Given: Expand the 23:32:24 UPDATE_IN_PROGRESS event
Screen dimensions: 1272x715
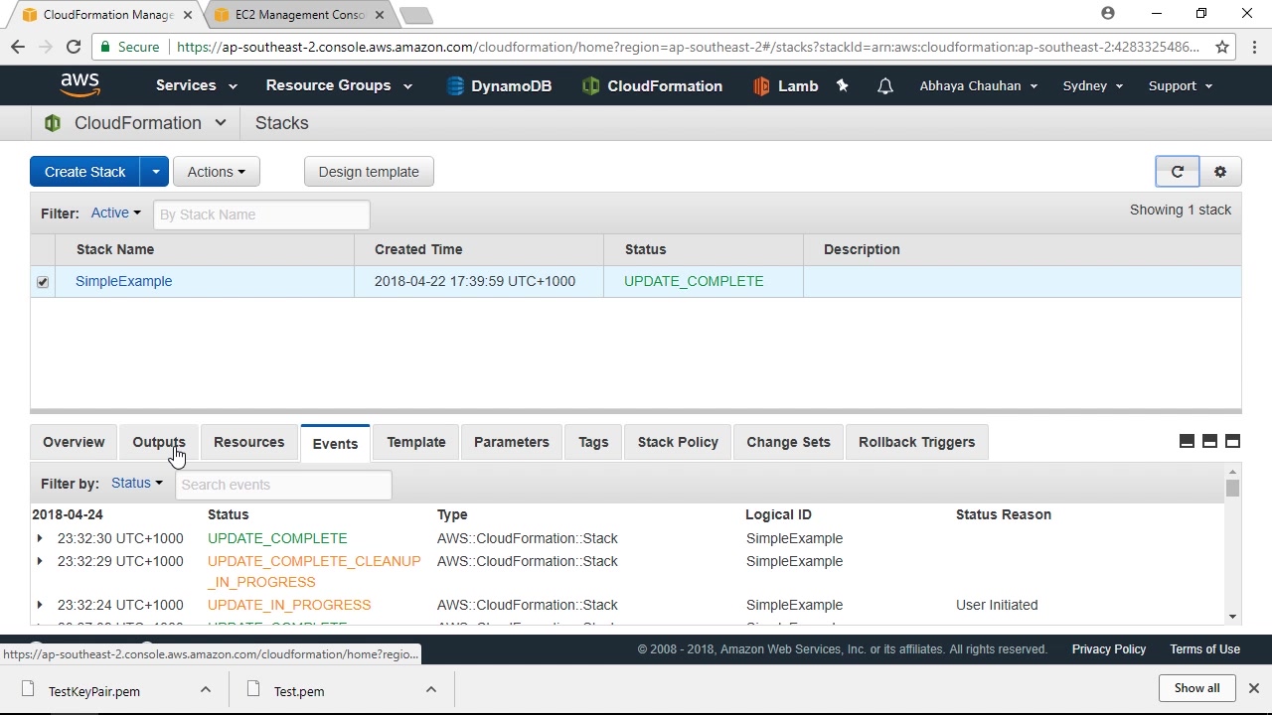Looking at the screenshot, I should coord(40,605).
